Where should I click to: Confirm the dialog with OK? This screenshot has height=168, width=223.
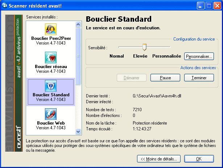(x=199, y=159)
